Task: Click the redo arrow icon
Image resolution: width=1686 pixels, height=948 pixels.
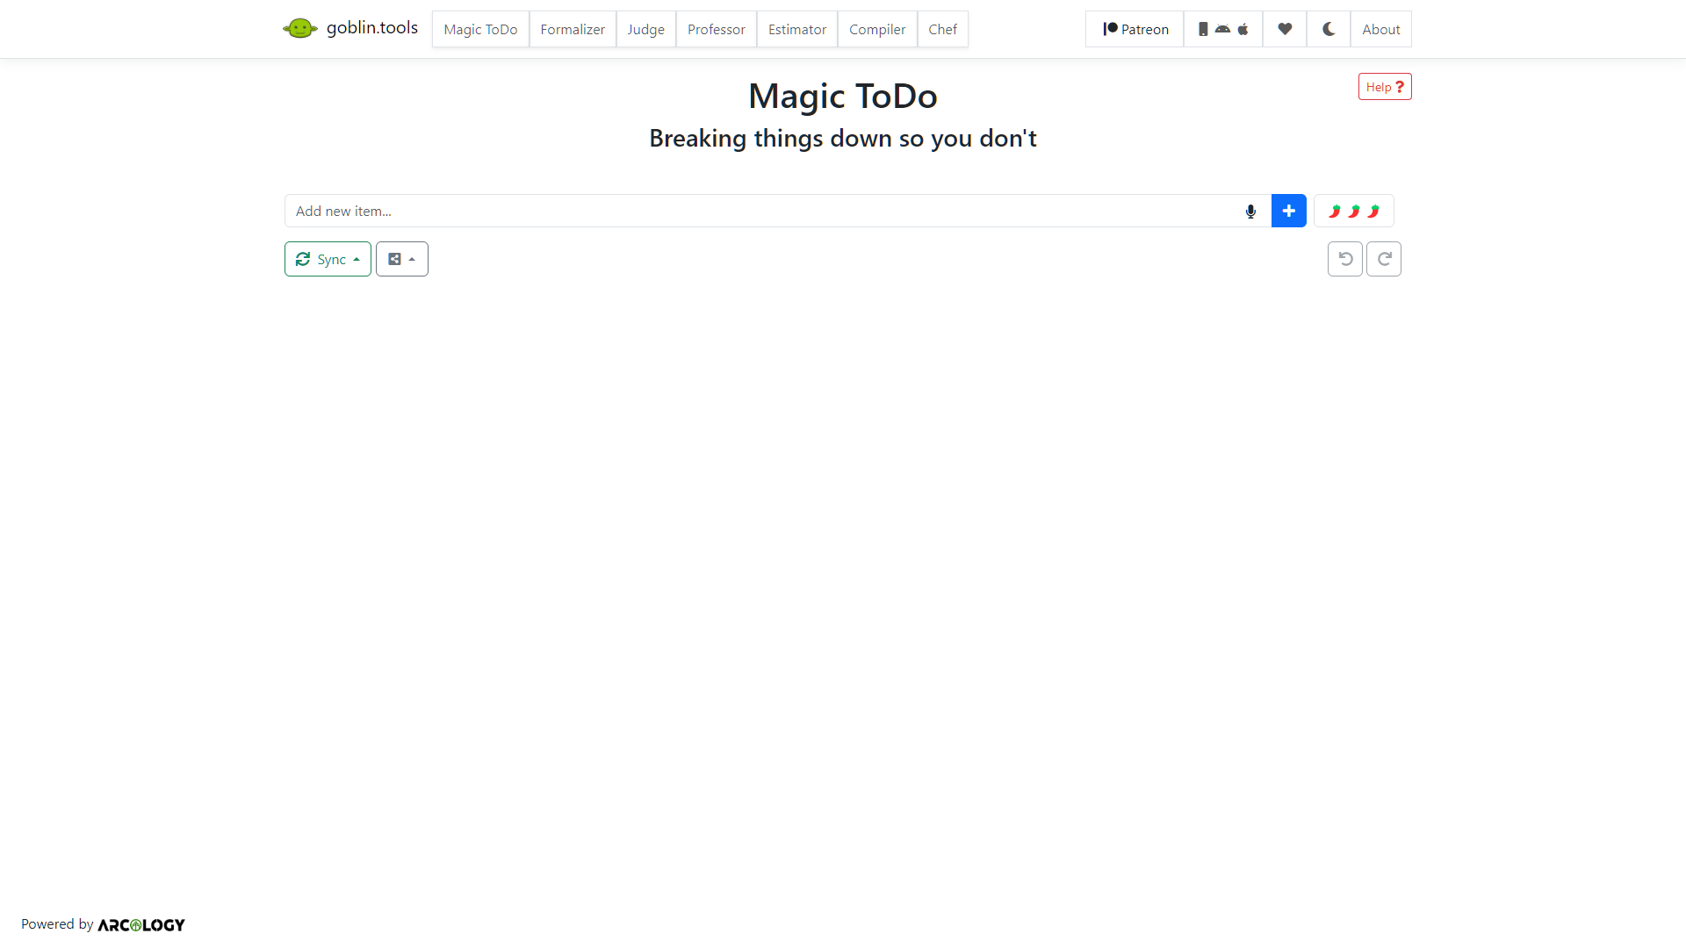Action: pyautogui.click(x=1385, y=258)
